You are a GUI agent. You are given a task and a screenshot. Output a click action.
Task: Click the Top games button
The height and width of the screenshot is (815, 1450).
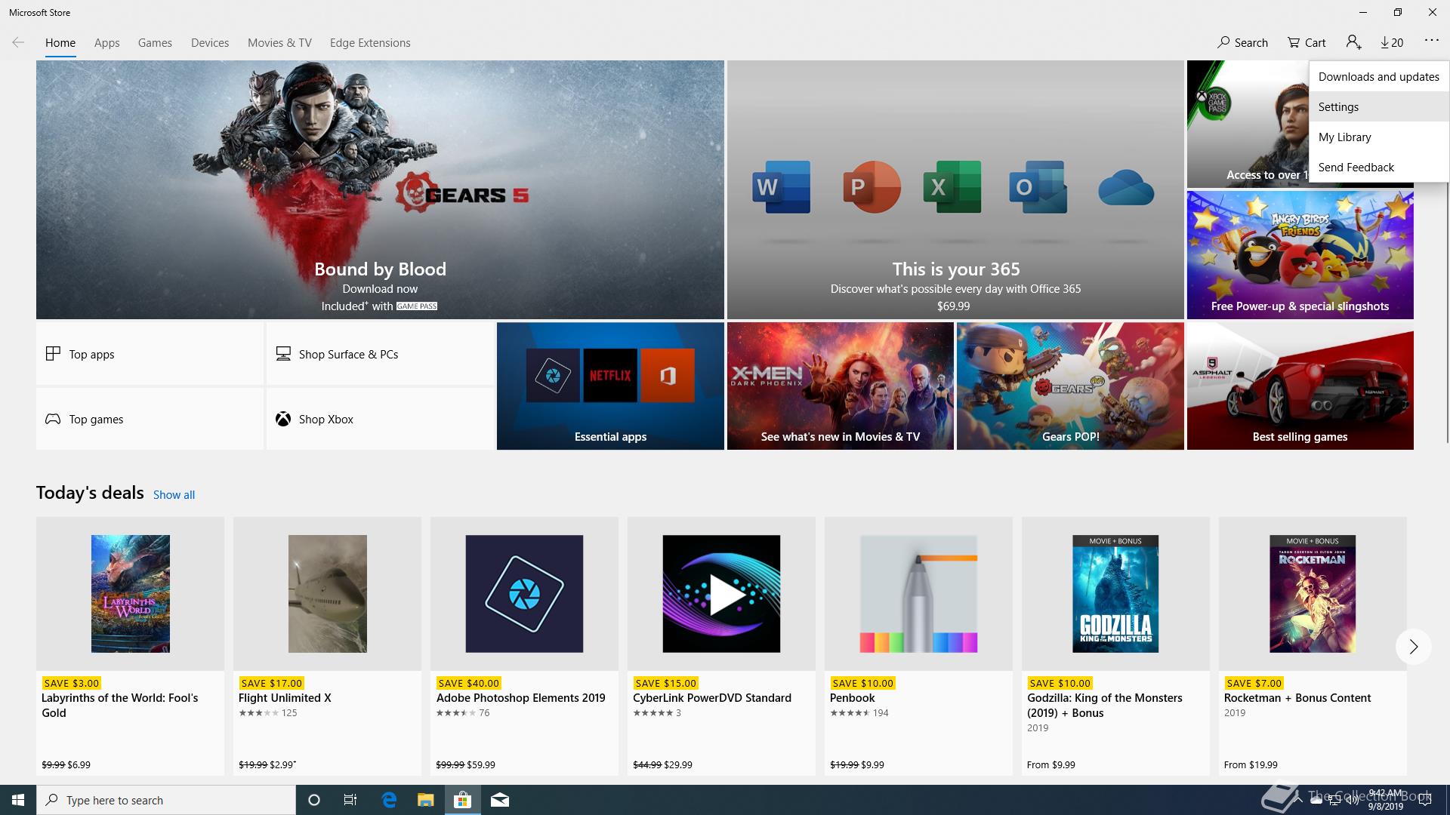click(150, 419)
